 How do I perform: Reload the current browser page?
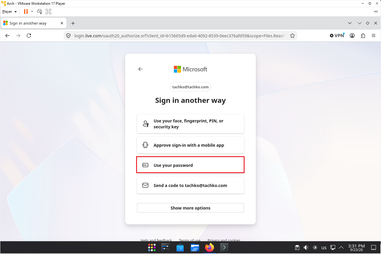click(29, 36)
